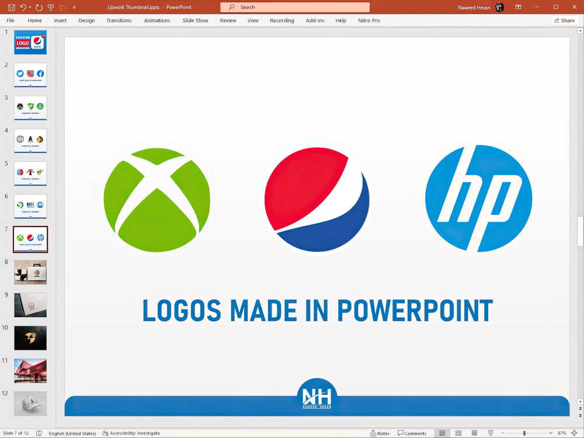Open the language selector showing English (United States)
Viewport: 584px width, 438px height.
coord(72,433)
